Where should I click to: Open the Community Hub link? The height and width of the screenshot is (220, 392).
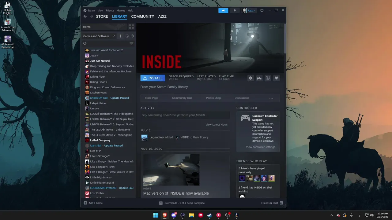pos(182,98)
